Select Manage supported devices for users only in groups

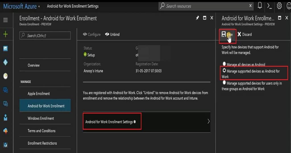point(225,83)
